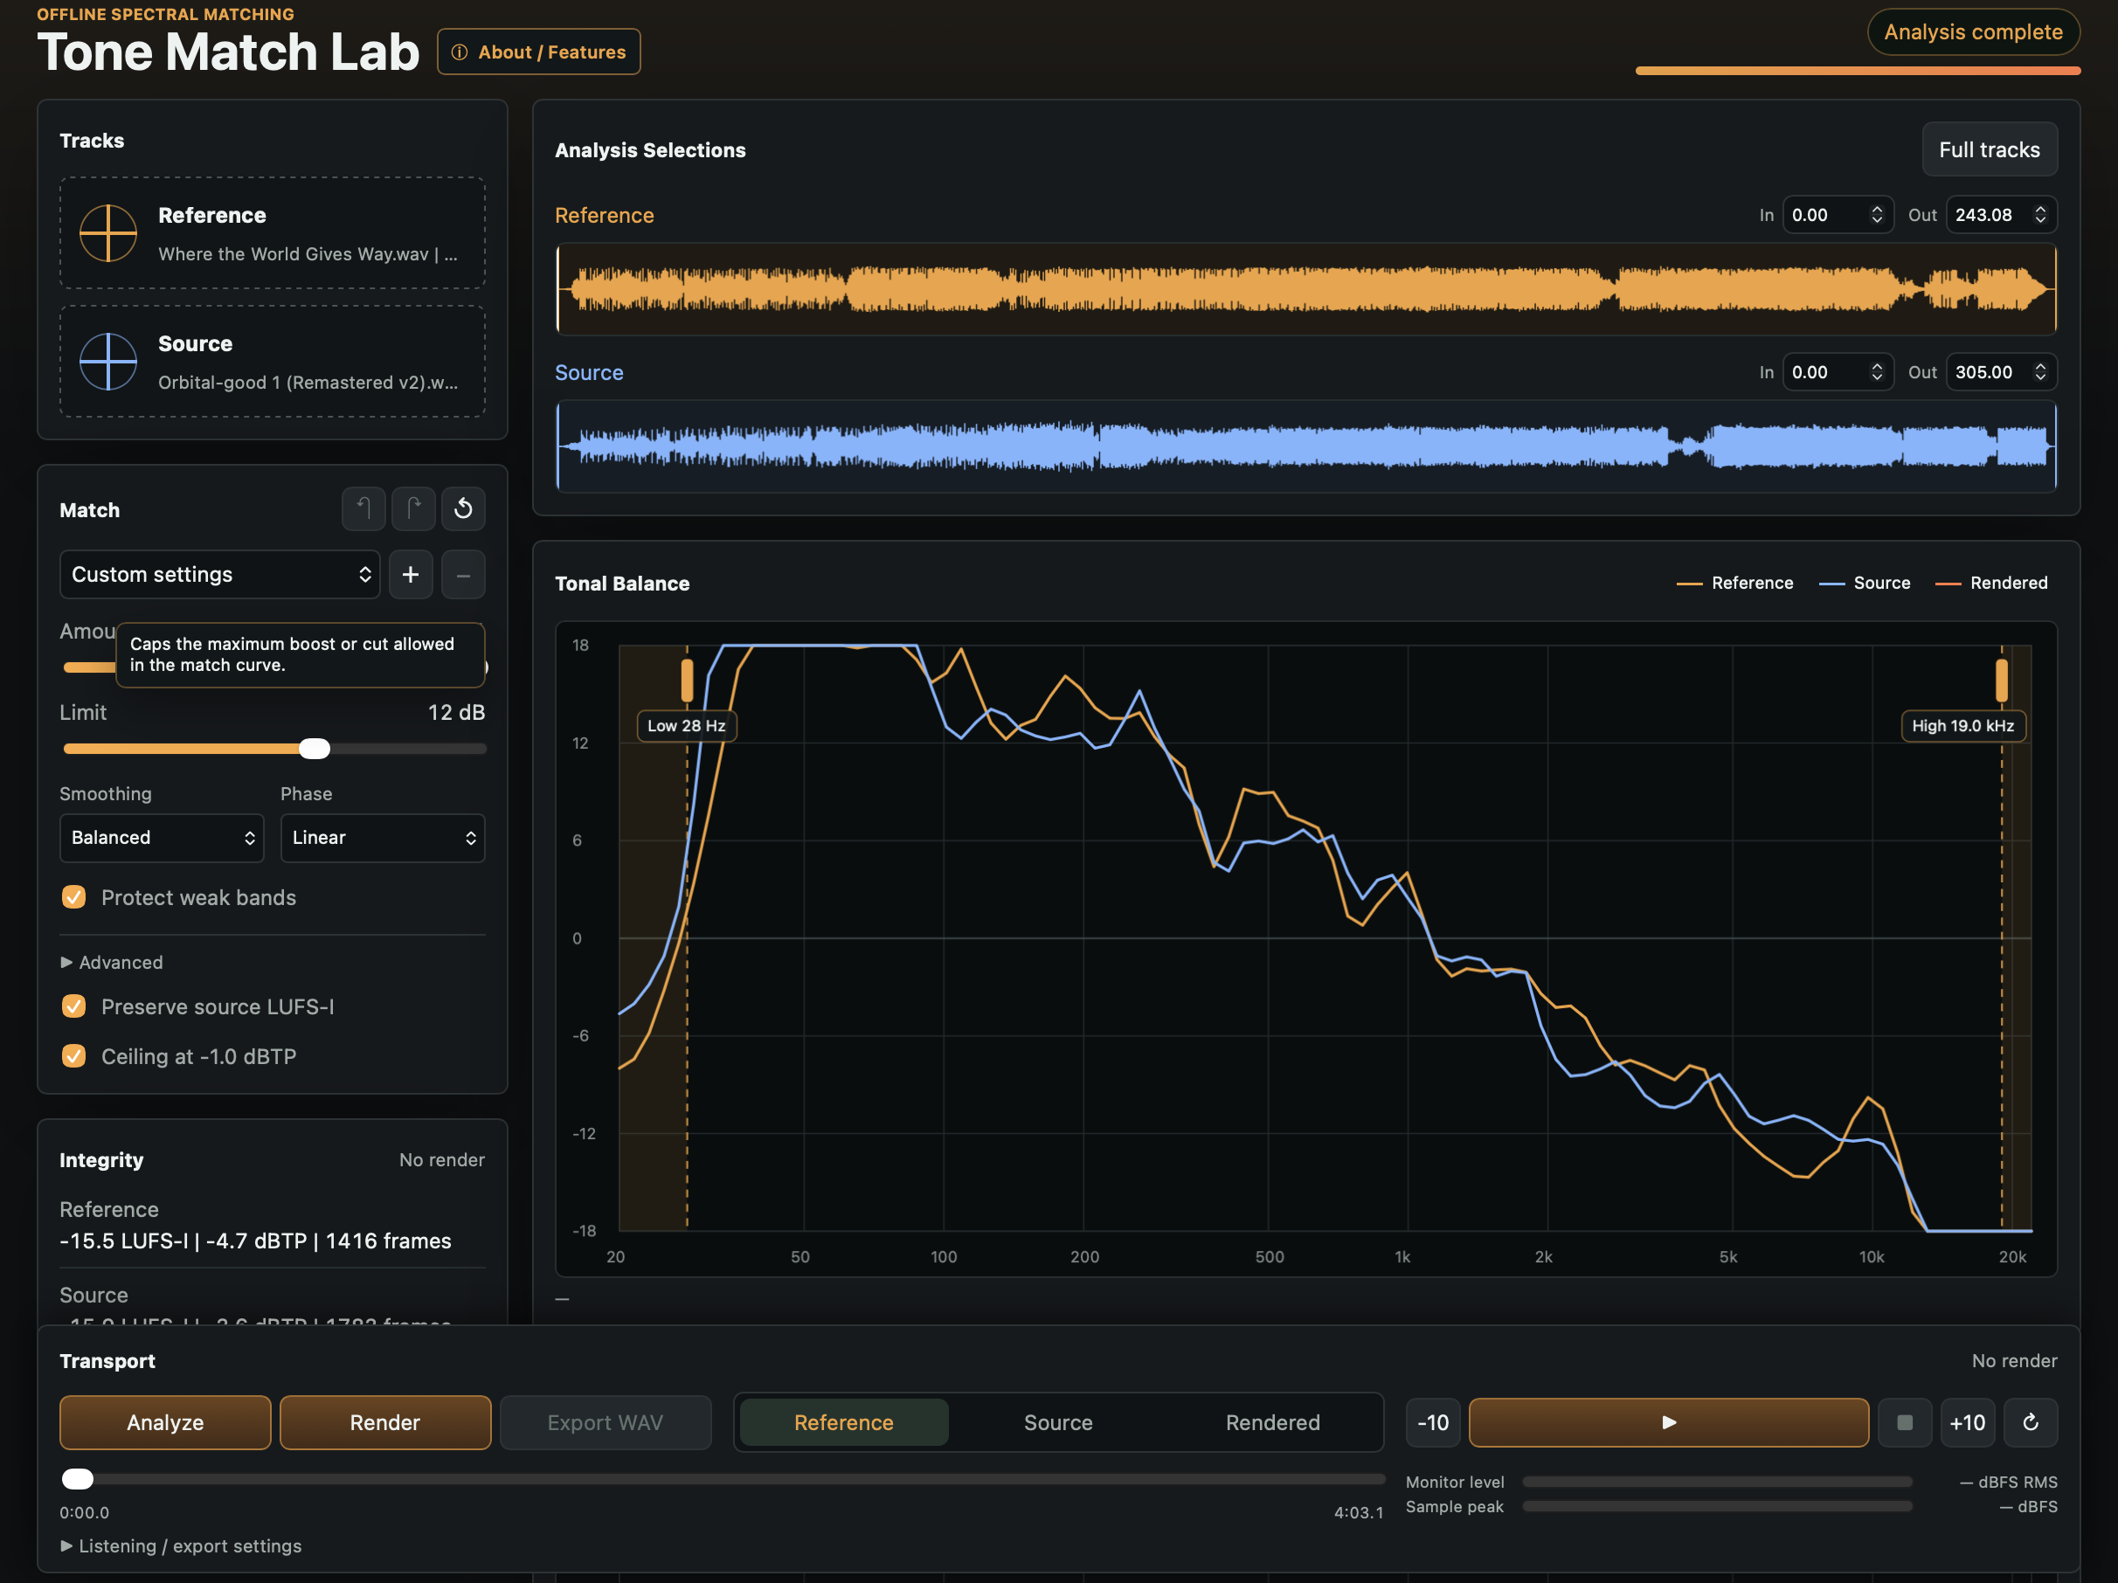Click the Analyze button
This screenshot has width=2118, height=1583.
click(x=164, y=1422)
